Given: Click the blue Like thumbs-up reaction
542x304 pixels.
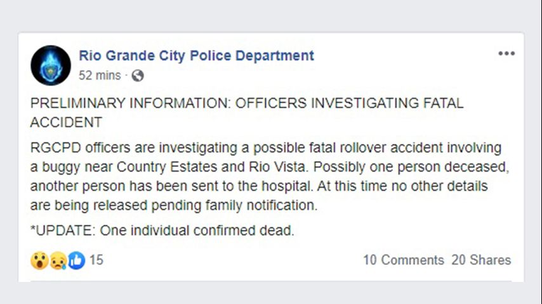Looking at the screenshot, I should click(76, 260).
